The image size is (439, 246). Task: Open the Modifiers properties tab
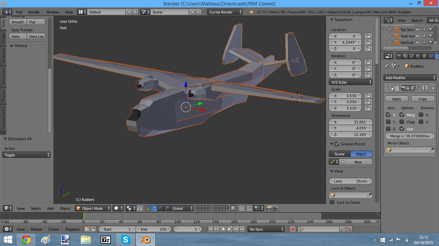(x=437, y=56)
